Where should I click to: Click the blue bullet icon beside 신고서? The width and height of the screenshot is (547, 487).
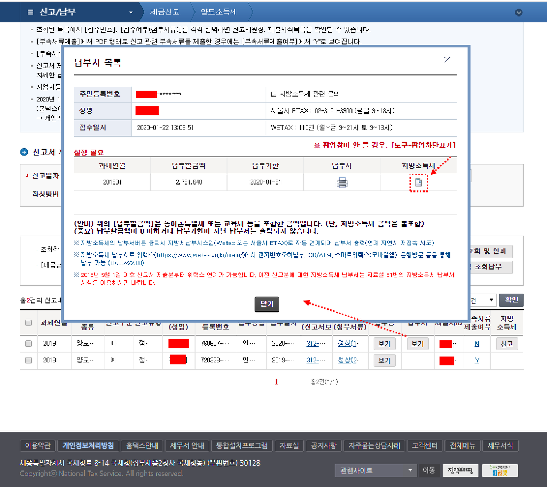[24, 152]
